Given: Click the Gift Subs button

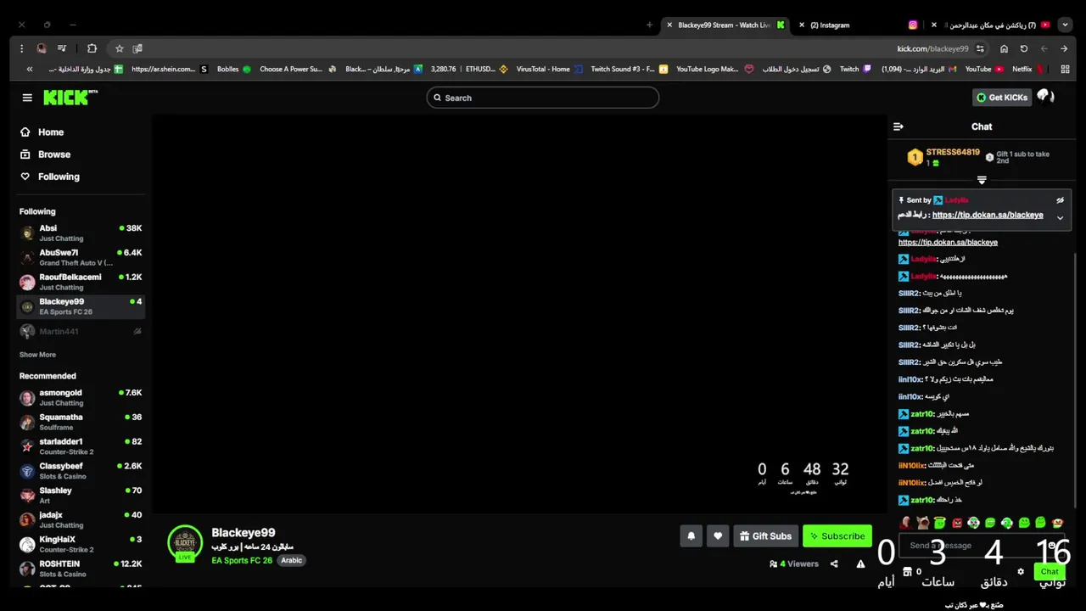Looking at the screenshot, I should pyautogui.click(x=765, y=535).
